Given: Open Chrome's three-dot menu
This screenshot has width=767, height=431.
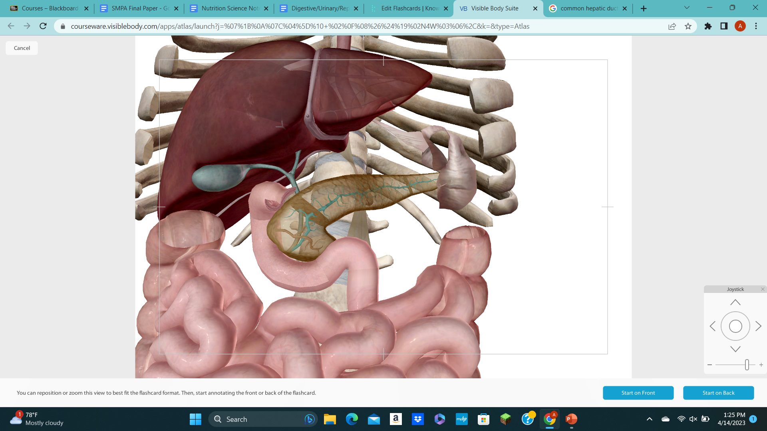Looking at the screenshot, I should pos(756,26).
